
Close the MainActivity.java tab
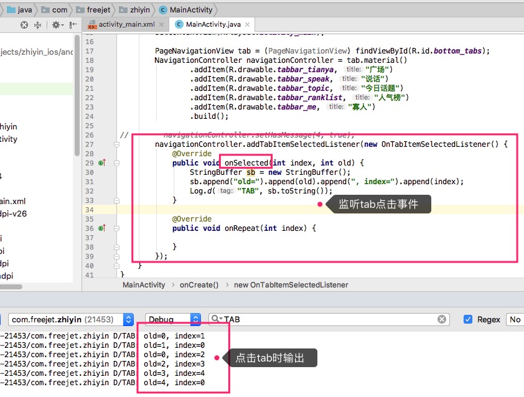(247, 24)
